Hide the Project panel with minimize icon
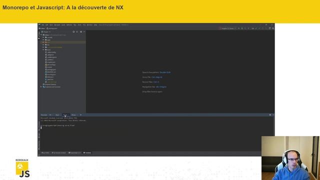This screenshot has width=320, height=180. [x=84, y=32]
